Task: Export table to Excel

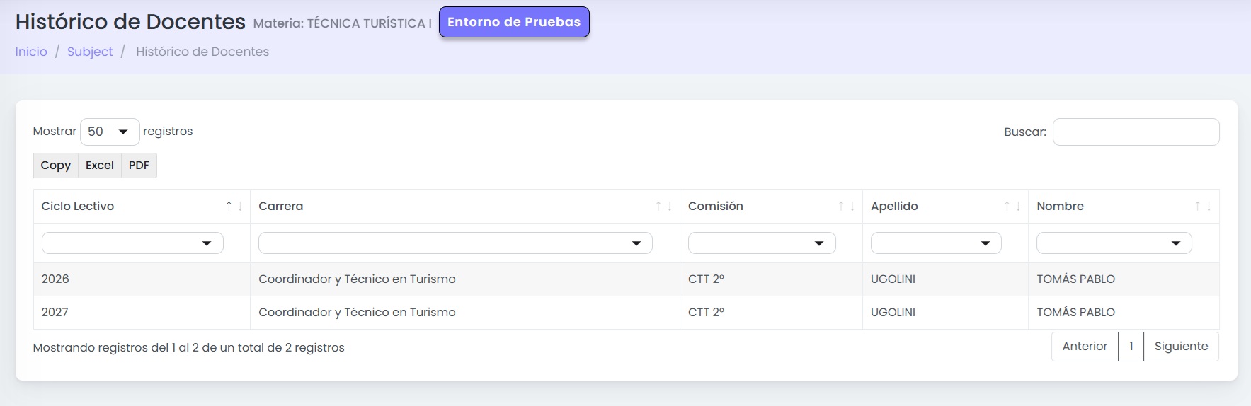Action: (x=100, y=166)
